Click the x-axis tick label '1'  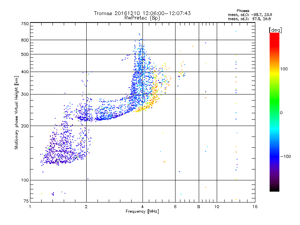(30, 207)
